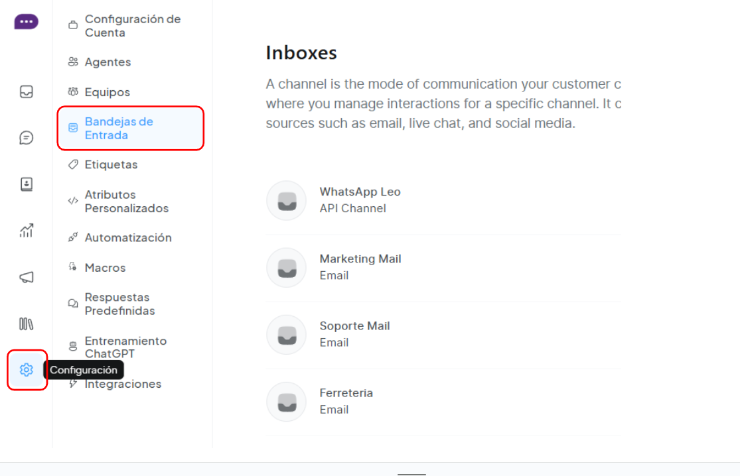Open the inbox view icon in left rail

point(27,92)
